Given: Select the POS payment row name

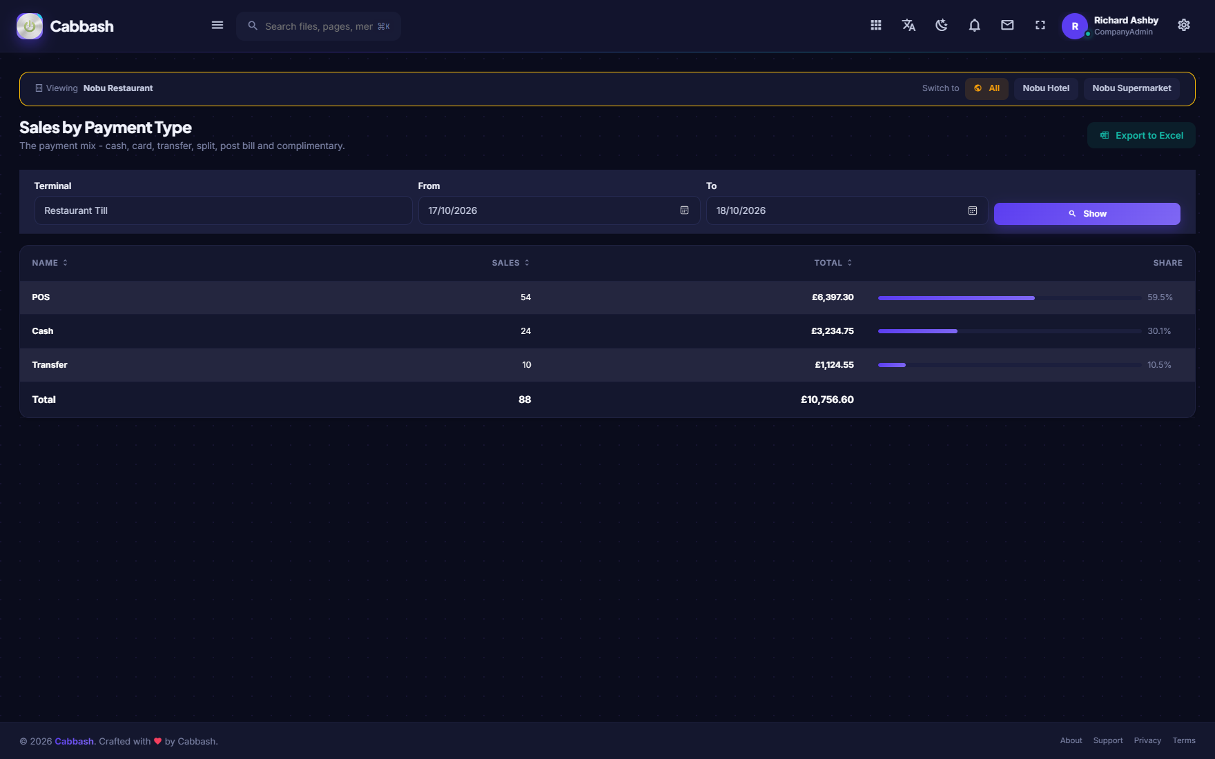Looking at the screenshot, I should click(x=41, y=297).
